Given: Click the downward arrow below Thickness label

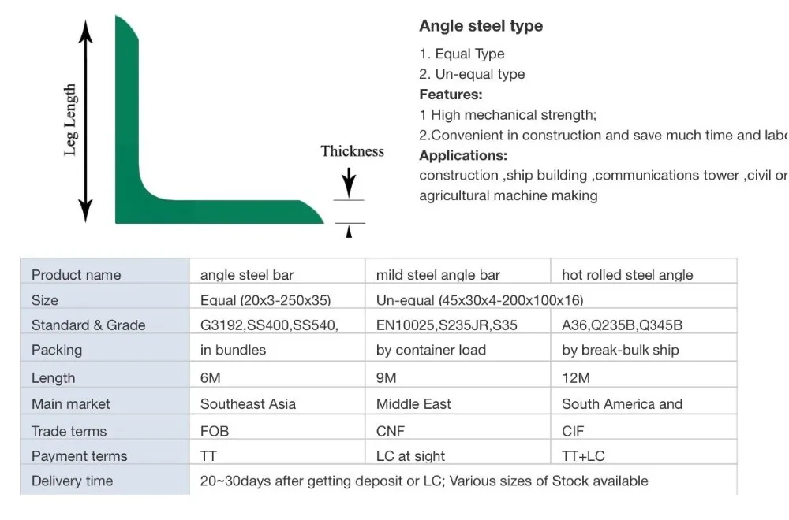Looking at the screenshot, I should pyautogui.click(x=349, y=186).
